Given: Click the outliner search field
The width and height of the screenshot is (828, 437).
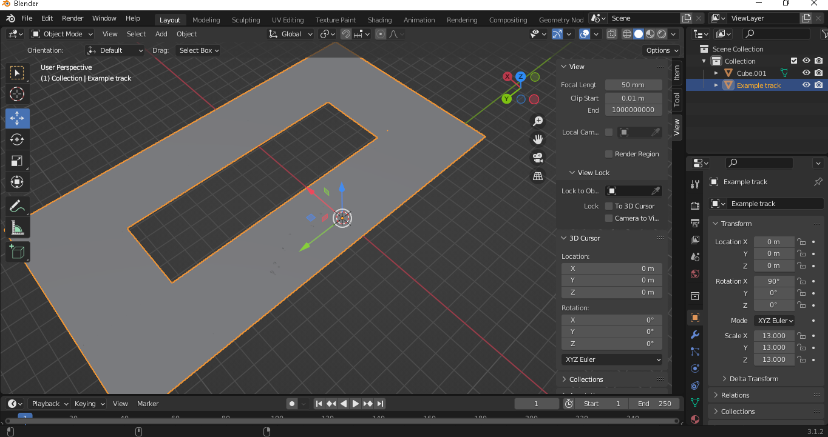Looking at the screenshot, I should click(776, 34).
